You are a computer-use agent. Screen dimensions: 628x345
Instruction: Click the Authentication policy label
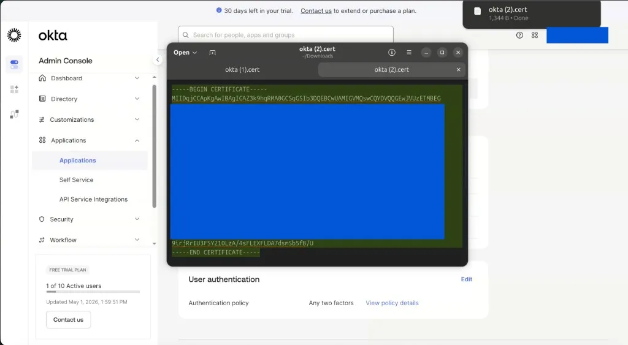click(219, 303)
